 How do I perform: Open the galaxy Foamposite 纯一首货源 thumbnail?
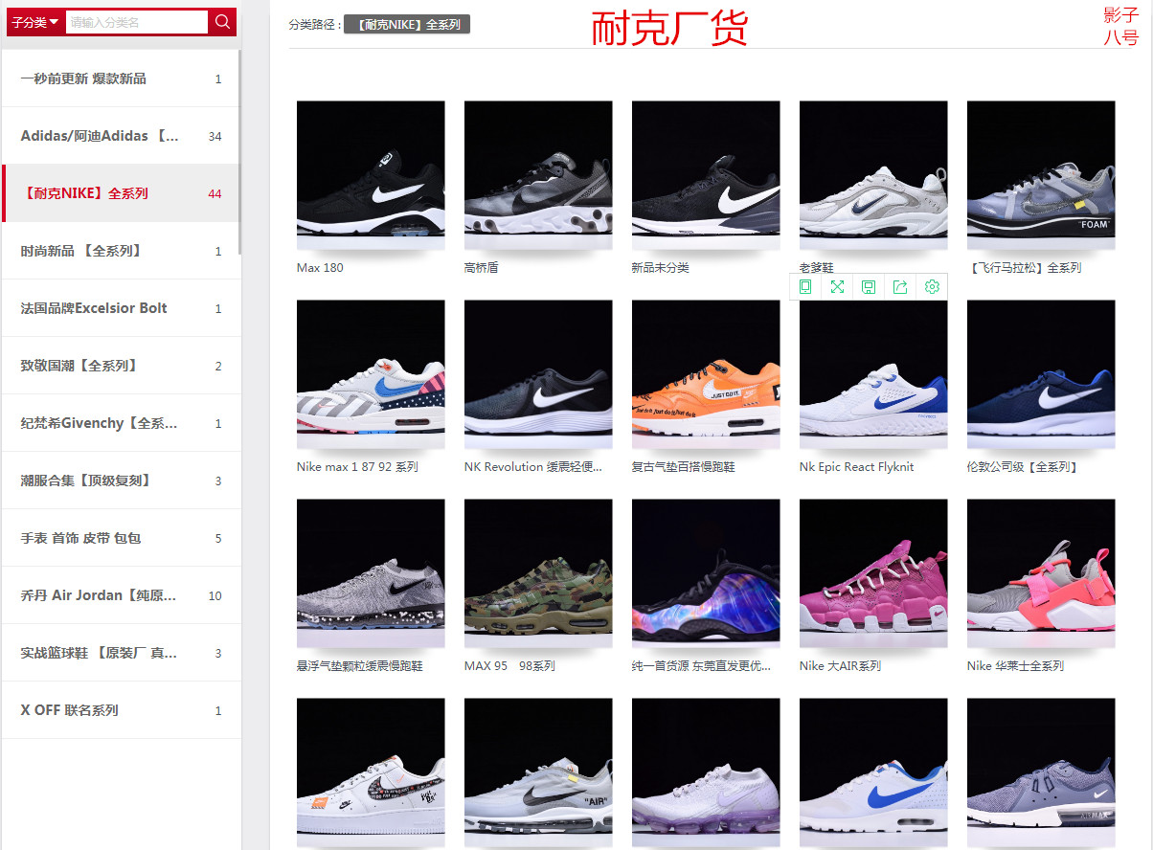(x=706, y=573)
